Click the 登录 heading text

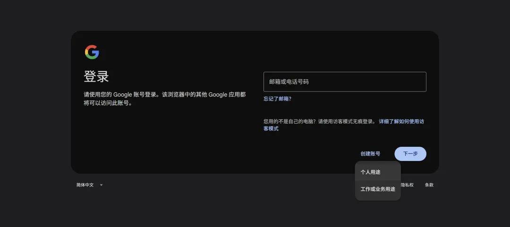click(x=96, y=77)
